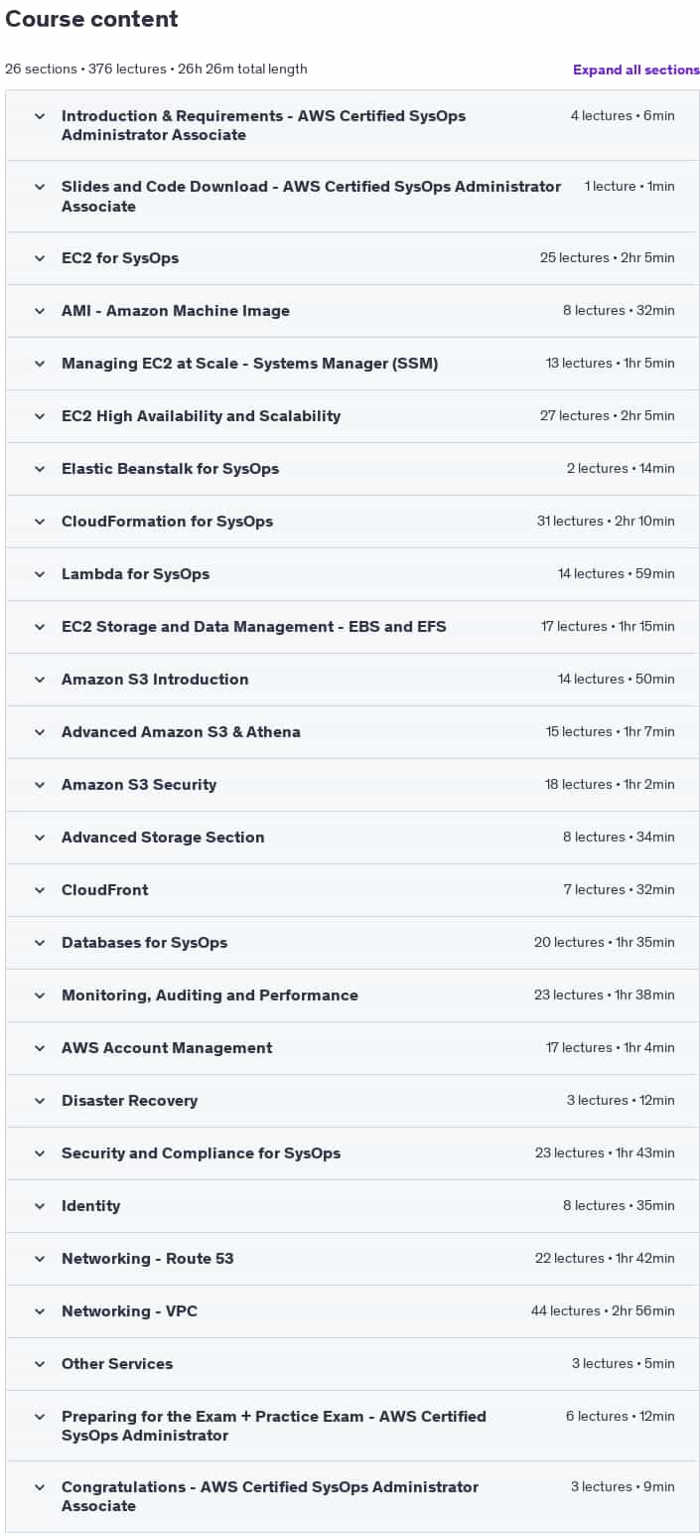Expand Other Services chevron
The image size is (700, 1533).
point(40,1364)
